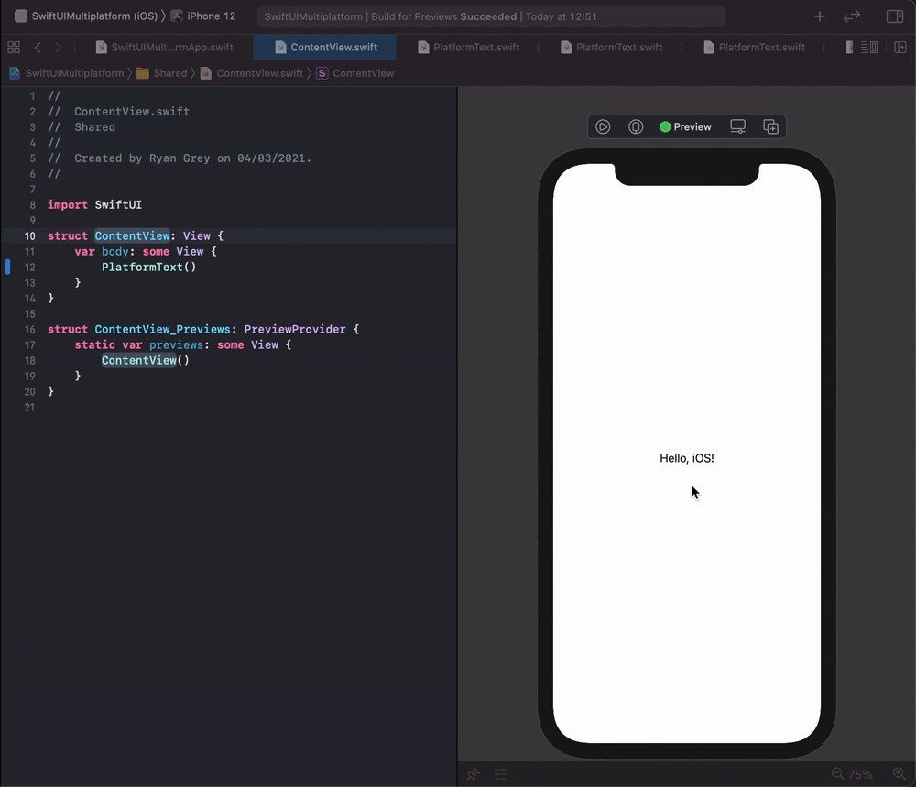Viewport: 916px width, 787px height.
Task: Click the device settings environment overrides icon
Action: (x=636, y=126)
